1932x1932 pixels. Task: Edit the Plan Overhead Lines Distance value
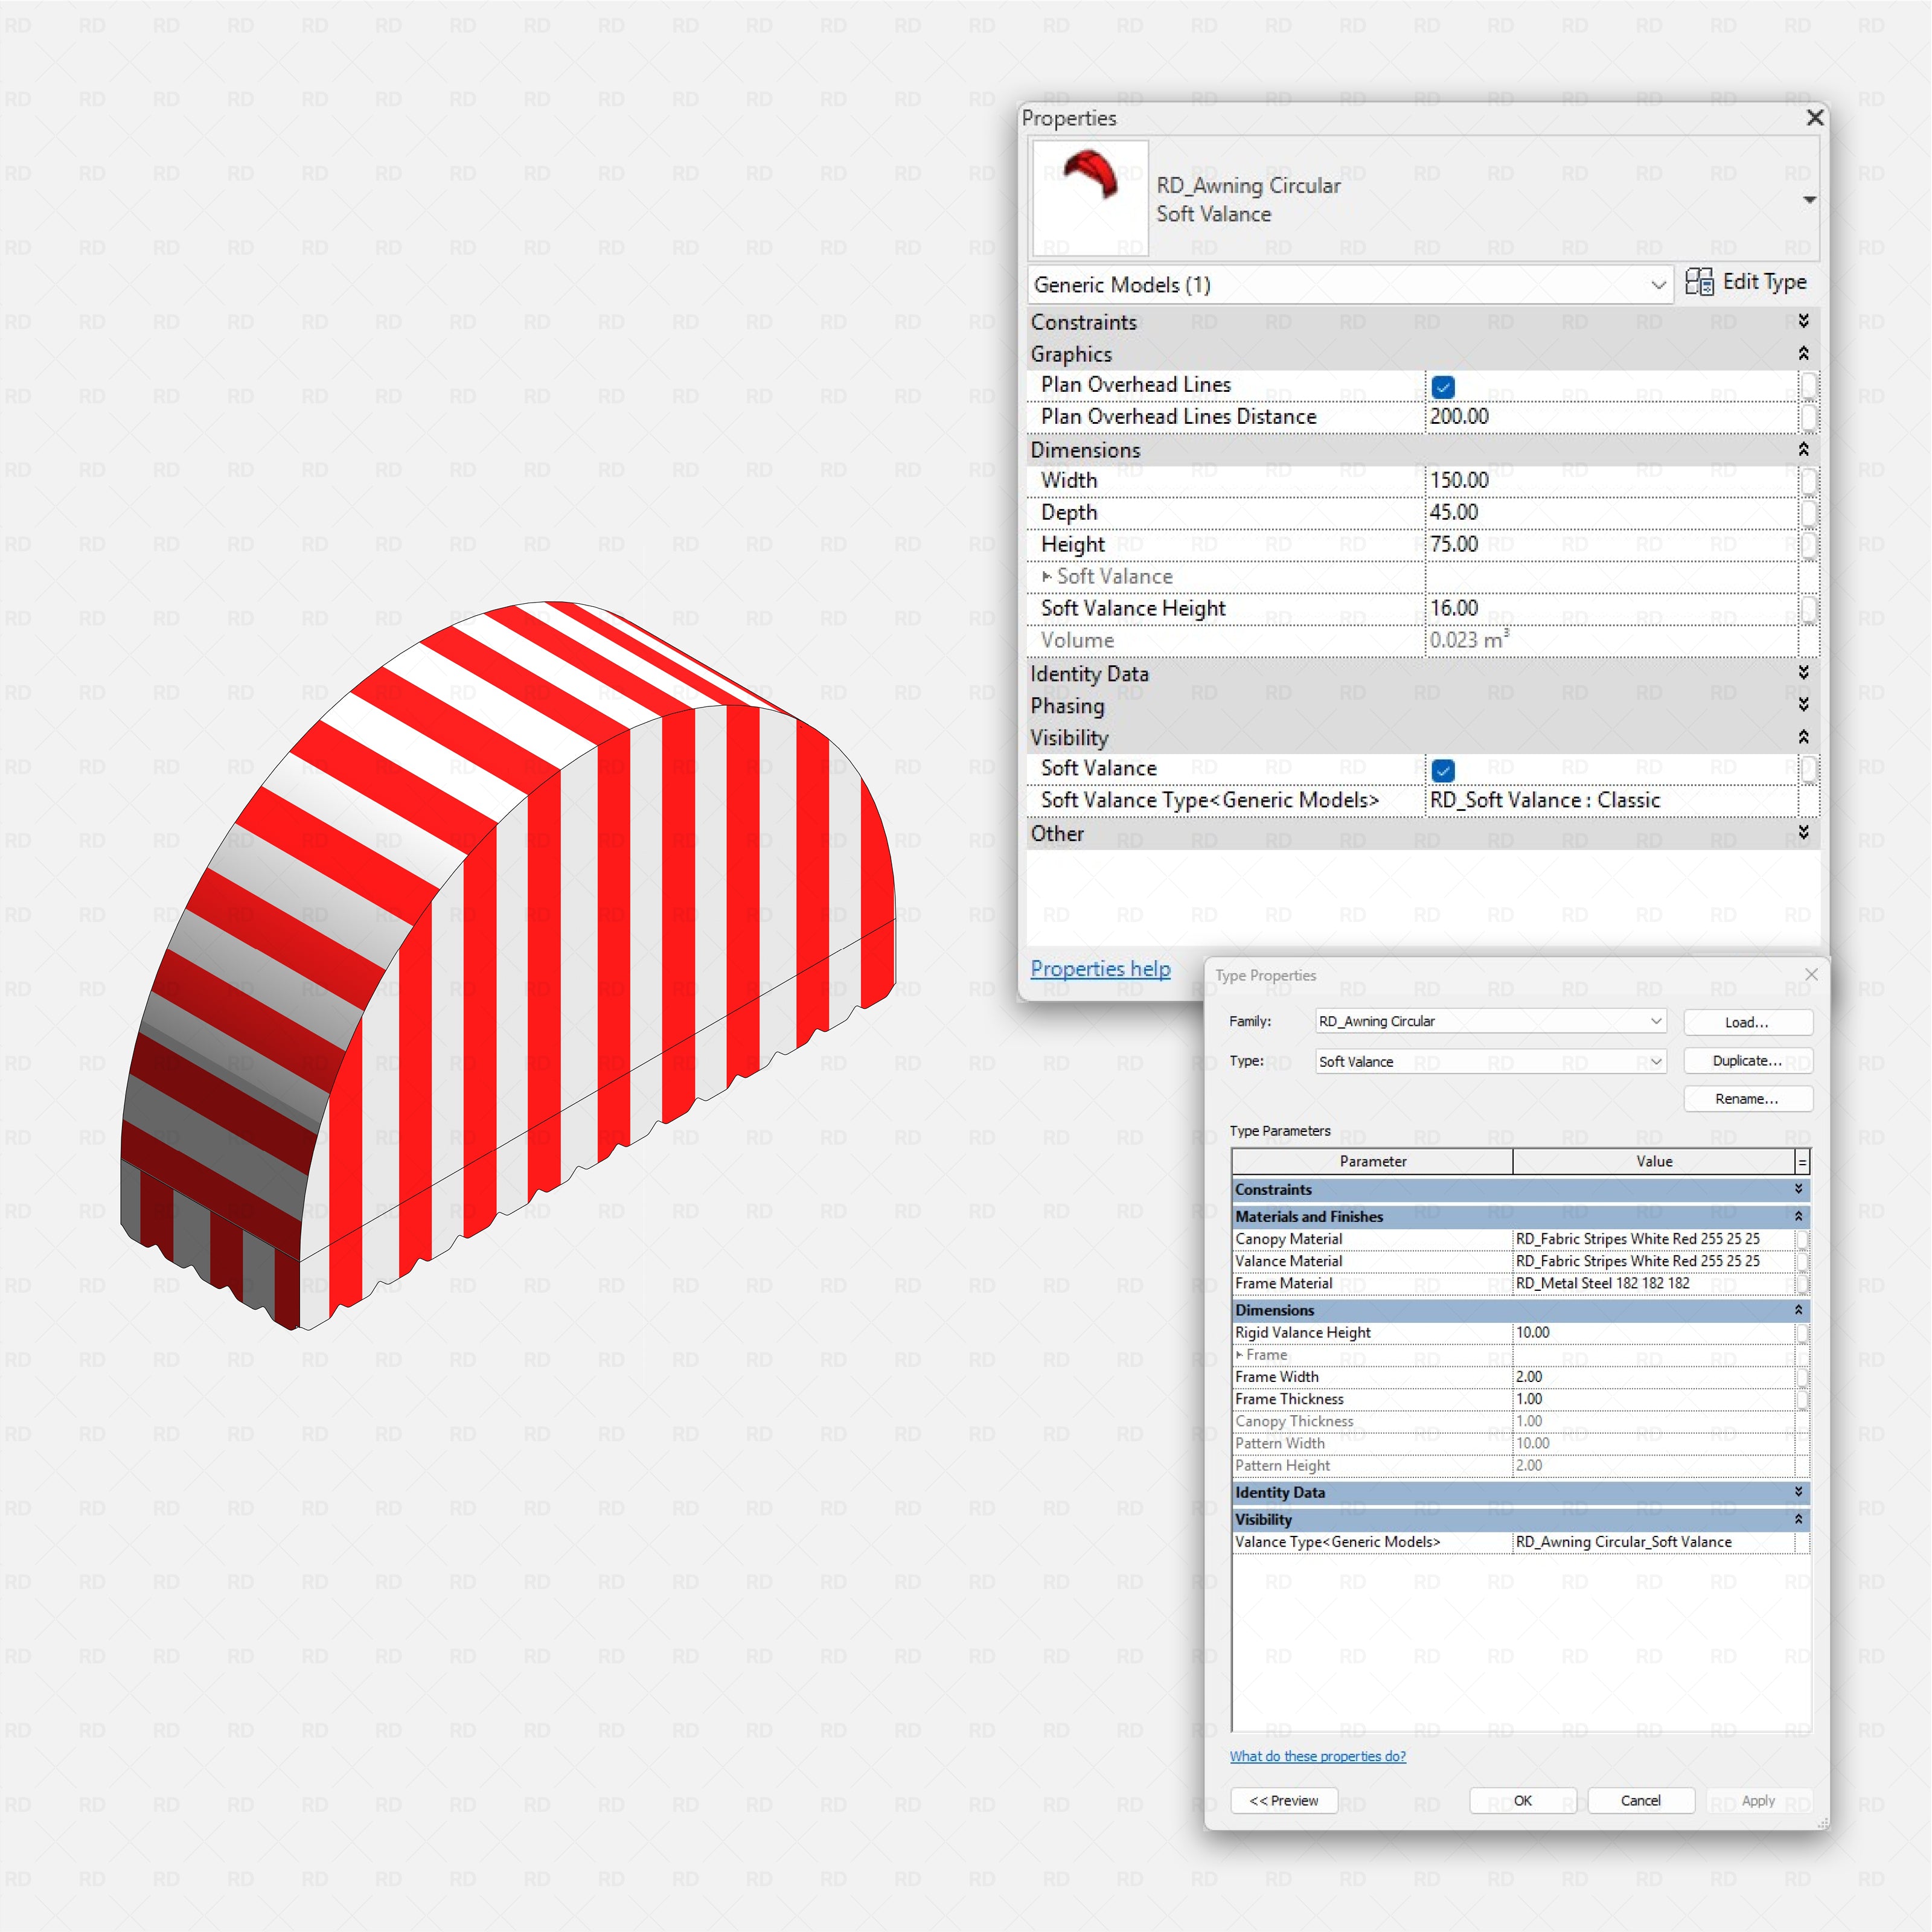[1611, 417]
